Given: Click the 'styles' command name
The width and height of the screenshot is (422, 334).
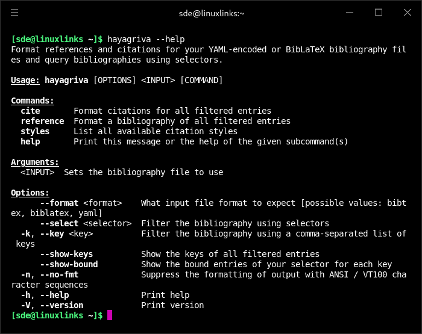Looking at the screenshot, I should [35, 131].
